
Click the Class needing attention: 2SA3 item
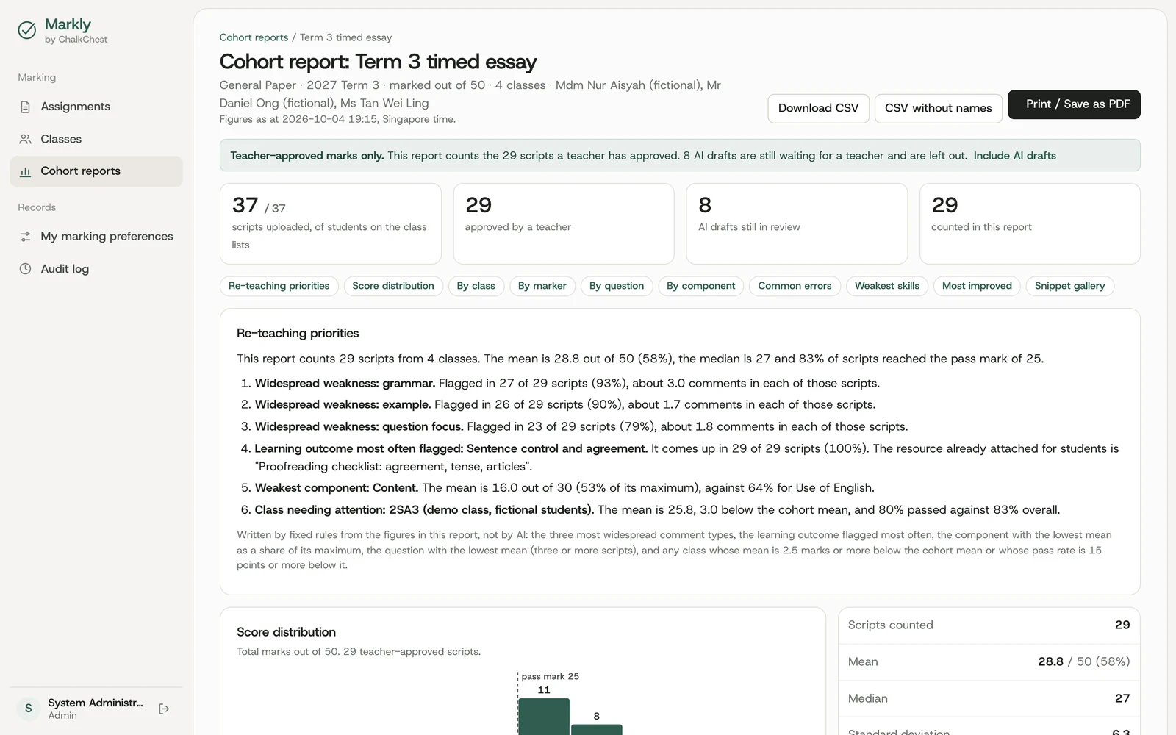point(657,509)
